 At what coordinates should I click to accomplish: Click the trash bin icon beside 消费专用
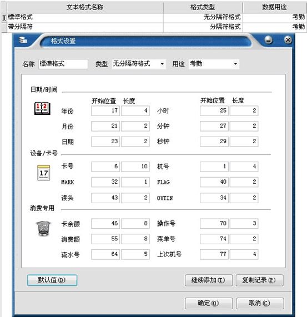[43, 228]
